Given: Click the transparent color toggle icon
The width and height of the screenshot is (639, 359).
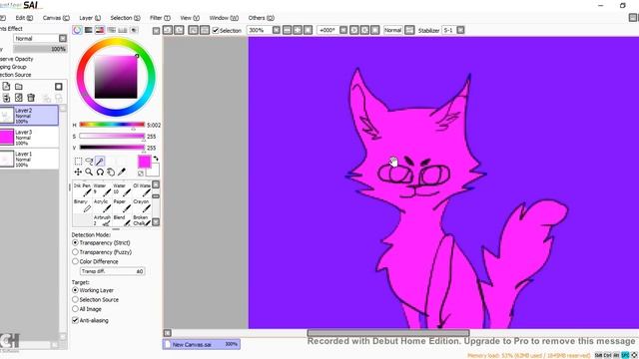Looking at the screenshot, I should [x=141, y=174].
